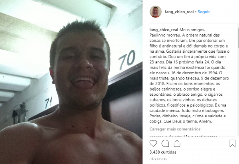The image size is (239, 164).
Task: Open lang_chico_real profile from the header username
Action: (179, 12)
